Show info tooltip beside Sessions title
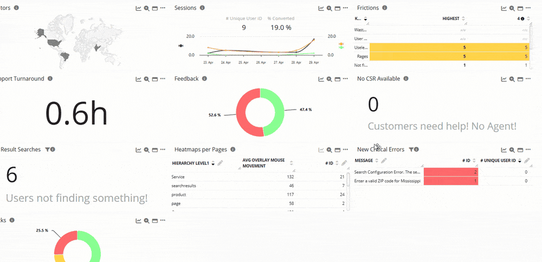 click(202, 8)
